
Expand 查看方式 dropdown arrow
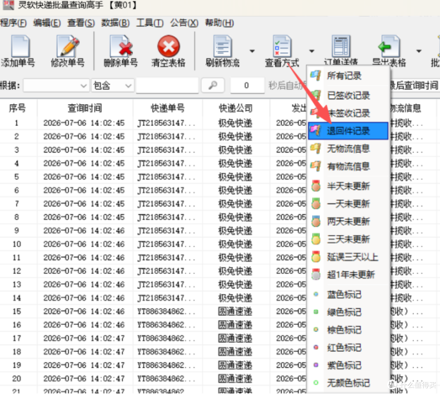coord(312,51)
